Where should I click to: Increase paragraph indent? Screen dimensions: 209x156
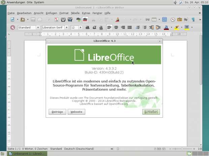(x=158, y=28)
